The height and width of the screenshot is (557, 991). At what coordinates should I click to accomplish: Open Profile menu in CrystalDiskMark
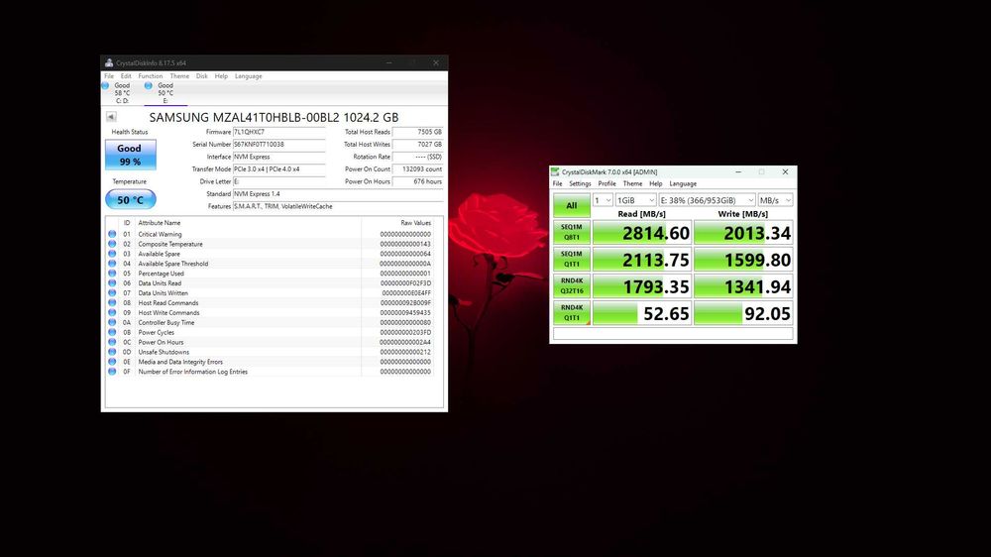[606, 184]
